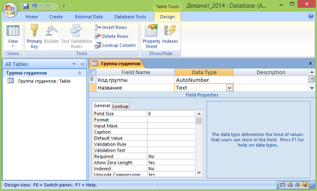Open the Office button menu

pyautogui.click(x=10, y=10)
